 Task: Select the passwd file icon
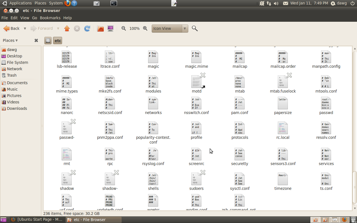pyautogui.click(x=326, y=104)
